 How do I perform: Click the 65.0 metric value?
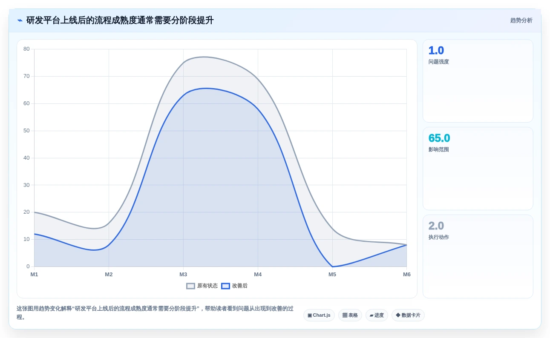coord(439,138)
